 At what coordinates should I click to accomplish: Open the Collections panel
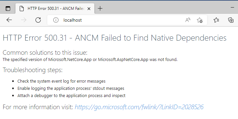pos(231,20)
